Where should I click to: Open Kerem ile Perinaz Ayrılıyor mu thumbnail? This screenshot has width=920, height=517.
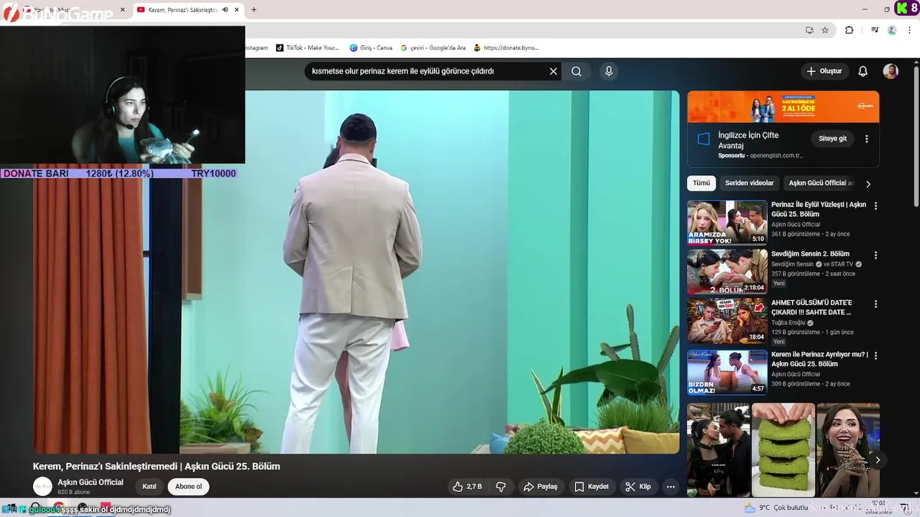[727, 372]
